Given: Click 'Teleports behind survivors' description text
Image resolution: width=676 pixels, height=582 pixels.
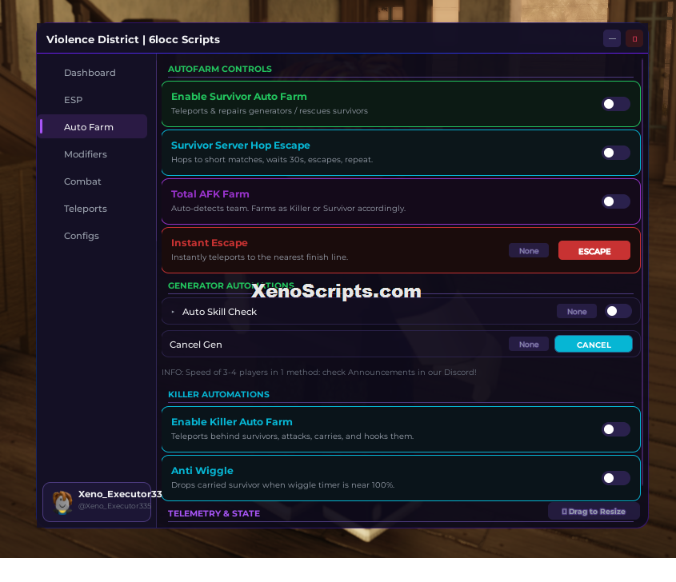Looking at the screenshot, I should [292, 436].
